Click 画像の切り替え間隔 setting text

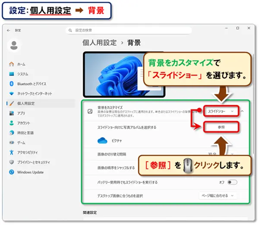(112, 154)
